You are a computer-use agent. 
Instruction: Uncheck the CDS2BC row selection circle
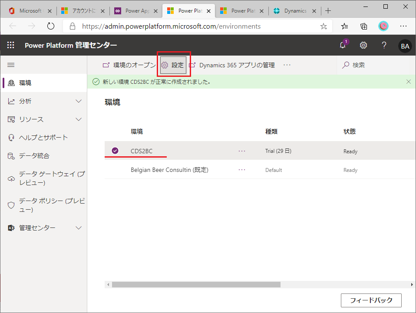point(115,151)
